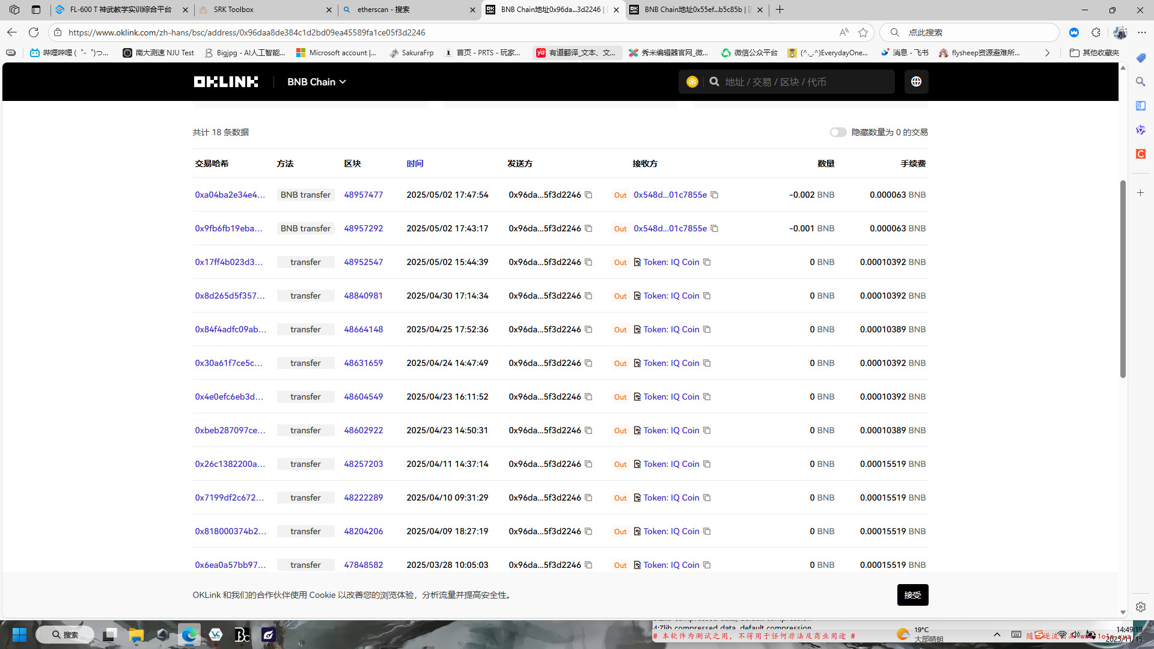Add page to favorites with star icon

[x=863, y=32]
